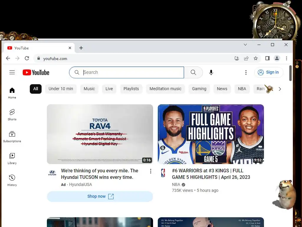
Task: Open Warriors at Kings highlights title
Action: [211, 174]
